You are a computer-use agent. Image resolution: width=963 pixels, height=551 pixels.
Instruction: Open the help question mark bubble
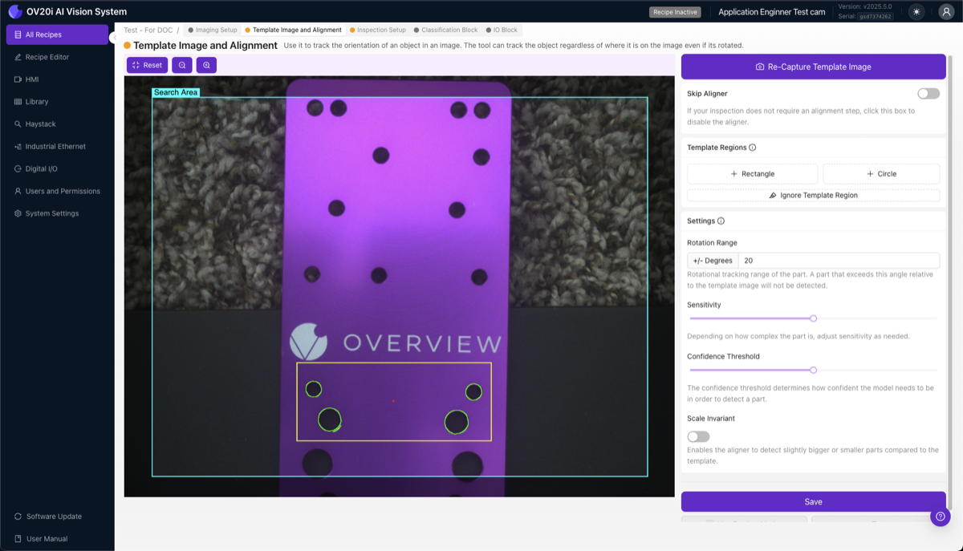pyautogui.click(x=940, y=517)
